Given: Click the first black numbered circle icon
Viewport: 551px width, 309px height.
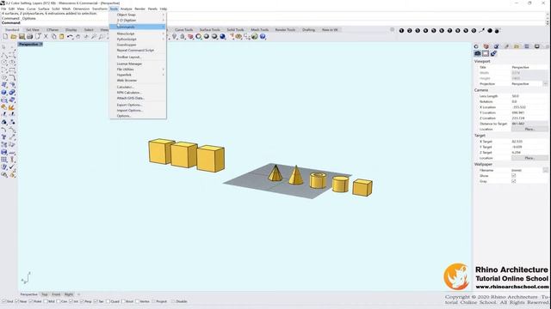Looking at the screenshot, I should 401,31.
